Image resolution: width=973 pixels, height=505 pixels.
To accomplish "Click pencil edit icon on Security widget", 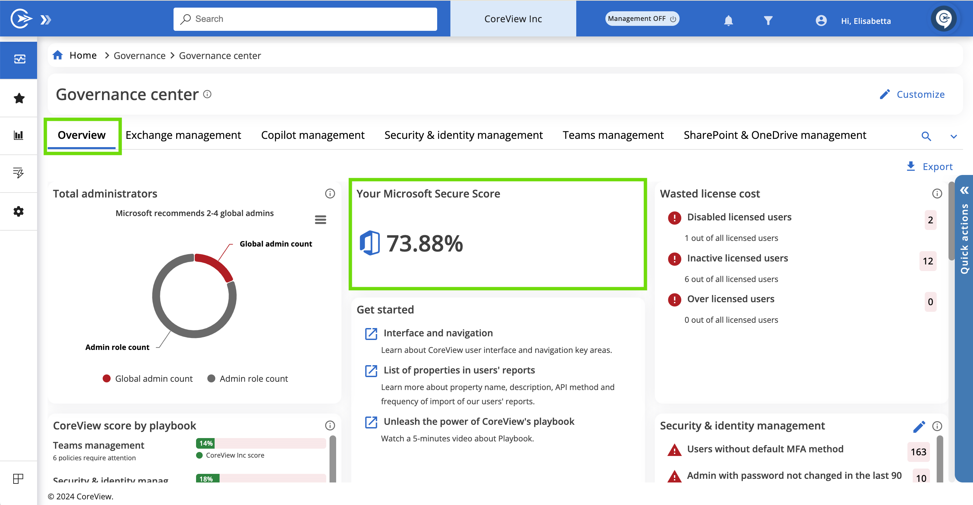I will (919, 426).
